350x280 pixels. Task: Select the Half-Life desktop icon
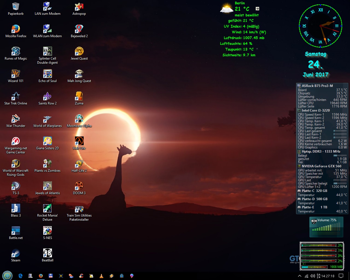[x=79, y=143]
